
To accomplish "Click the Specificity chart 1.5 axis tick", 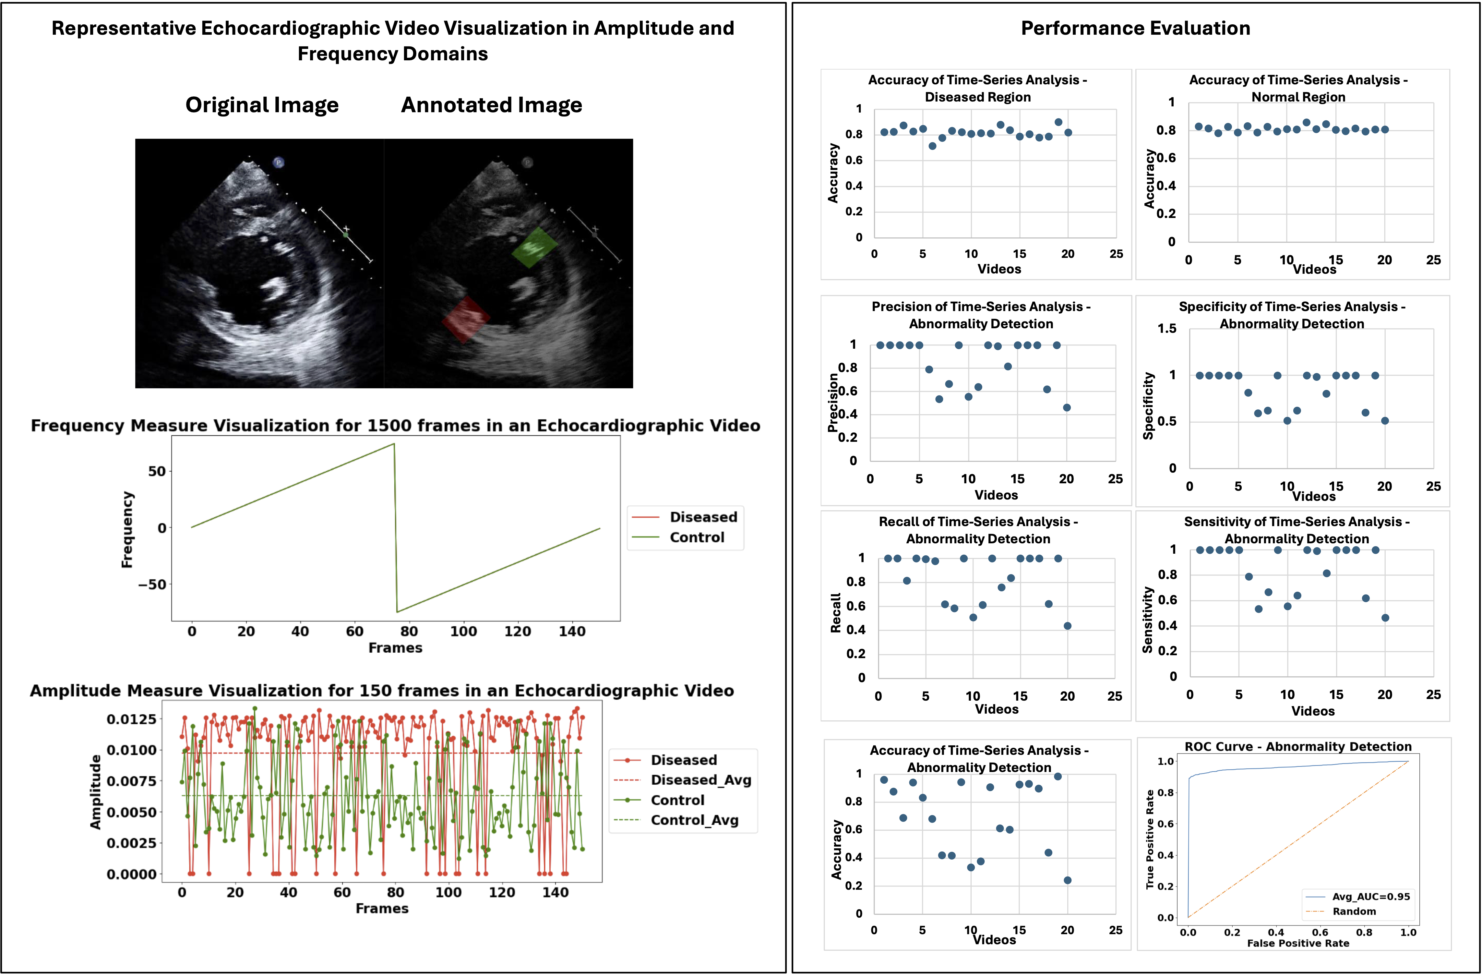I will (x=1167, y=328).
